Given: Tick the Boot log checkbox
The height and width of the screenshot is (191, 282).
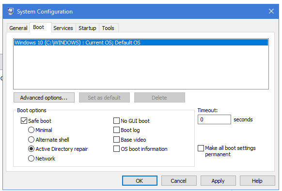Looking at the screenshot, I should pos(116,130).
